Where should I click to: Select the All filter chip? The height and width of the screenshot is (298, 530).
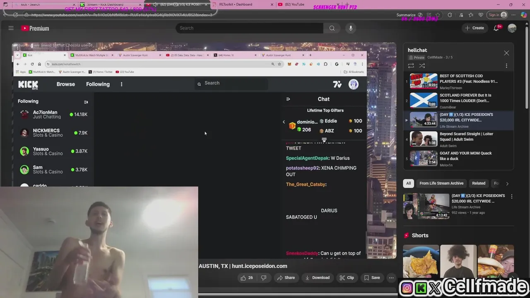408,183
